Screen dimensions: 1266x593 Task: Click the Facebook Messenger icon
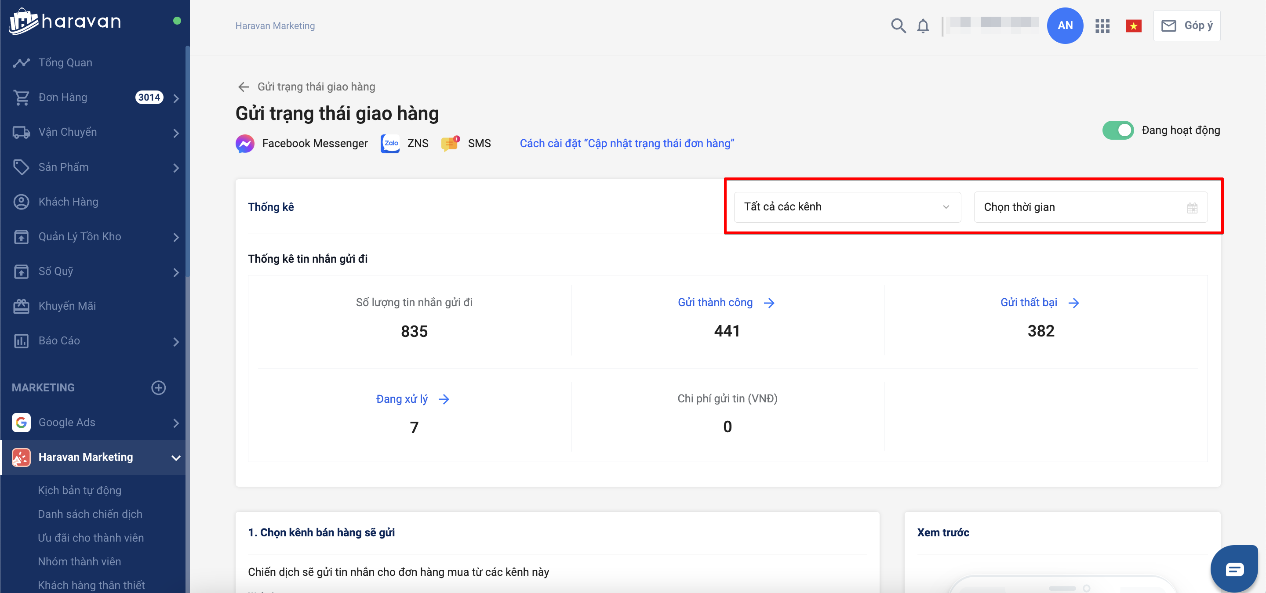245,143
